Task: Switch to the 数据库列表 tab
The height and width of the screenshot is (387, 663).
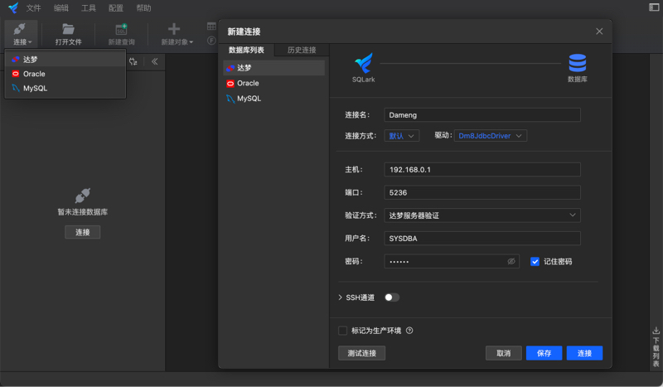Action: (x=246, y=50)
